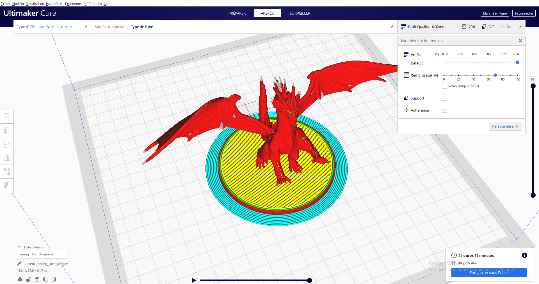Click the Profils layer icon

tap(406, 54)
